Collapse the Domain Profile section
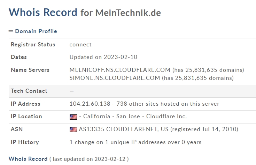256x165 pixels. [x=33, y=31]
